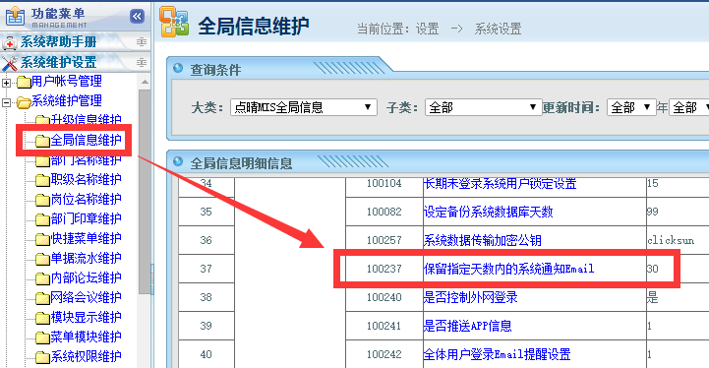Toggle the 系统帮助手册 section collapse icon
The height and width of the screenshot is (368, 709).
coord(142,42)
